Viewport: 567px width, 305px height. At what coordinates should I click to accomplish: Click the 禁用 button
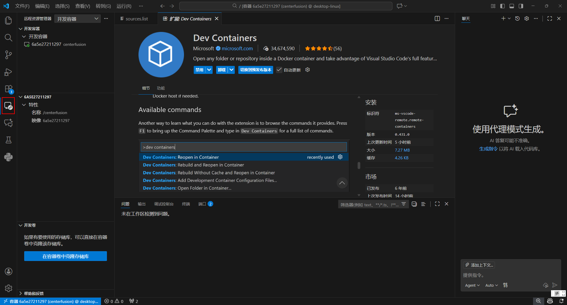(200, 70)
